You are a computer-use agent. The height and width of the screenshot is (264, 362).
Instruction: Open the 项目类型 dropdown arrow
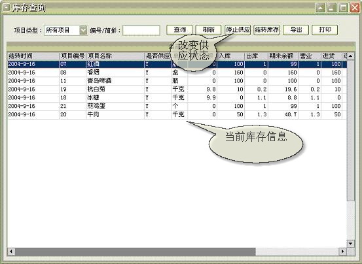tap(83, 30)
